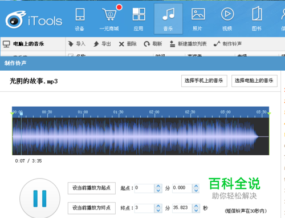Click the 选择手机上的音乐 button
285x218 pixels.
click(204, 81)
